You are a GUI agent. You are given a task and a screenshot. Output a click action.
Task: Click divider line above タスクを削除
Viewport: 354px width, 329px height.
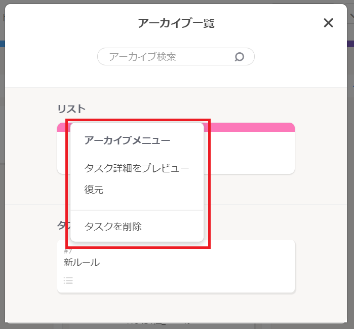tap(137, 210)
